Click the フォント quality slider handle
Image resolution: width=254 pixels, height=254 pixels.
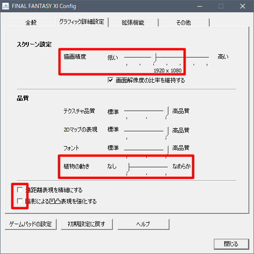pyautogui.click(x=166, y=150)
